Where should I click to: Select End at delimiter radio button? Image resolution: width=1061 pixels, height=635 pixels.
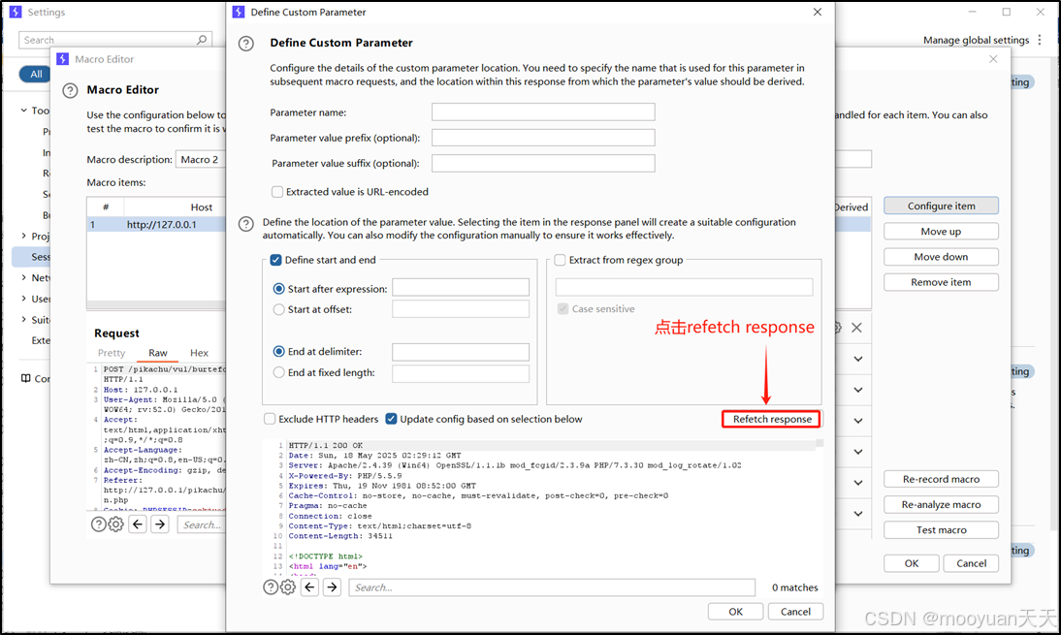pyautogui.click(x=278, y=352)
